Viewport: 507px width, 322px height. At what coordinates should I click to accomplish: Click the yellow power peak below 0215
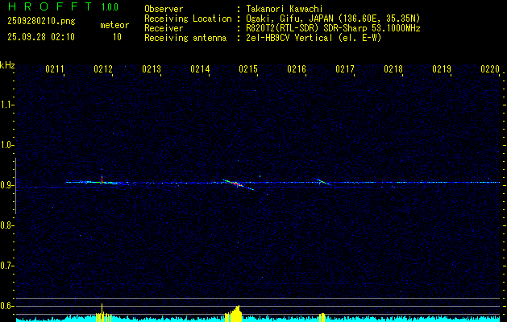pos(234,314)
